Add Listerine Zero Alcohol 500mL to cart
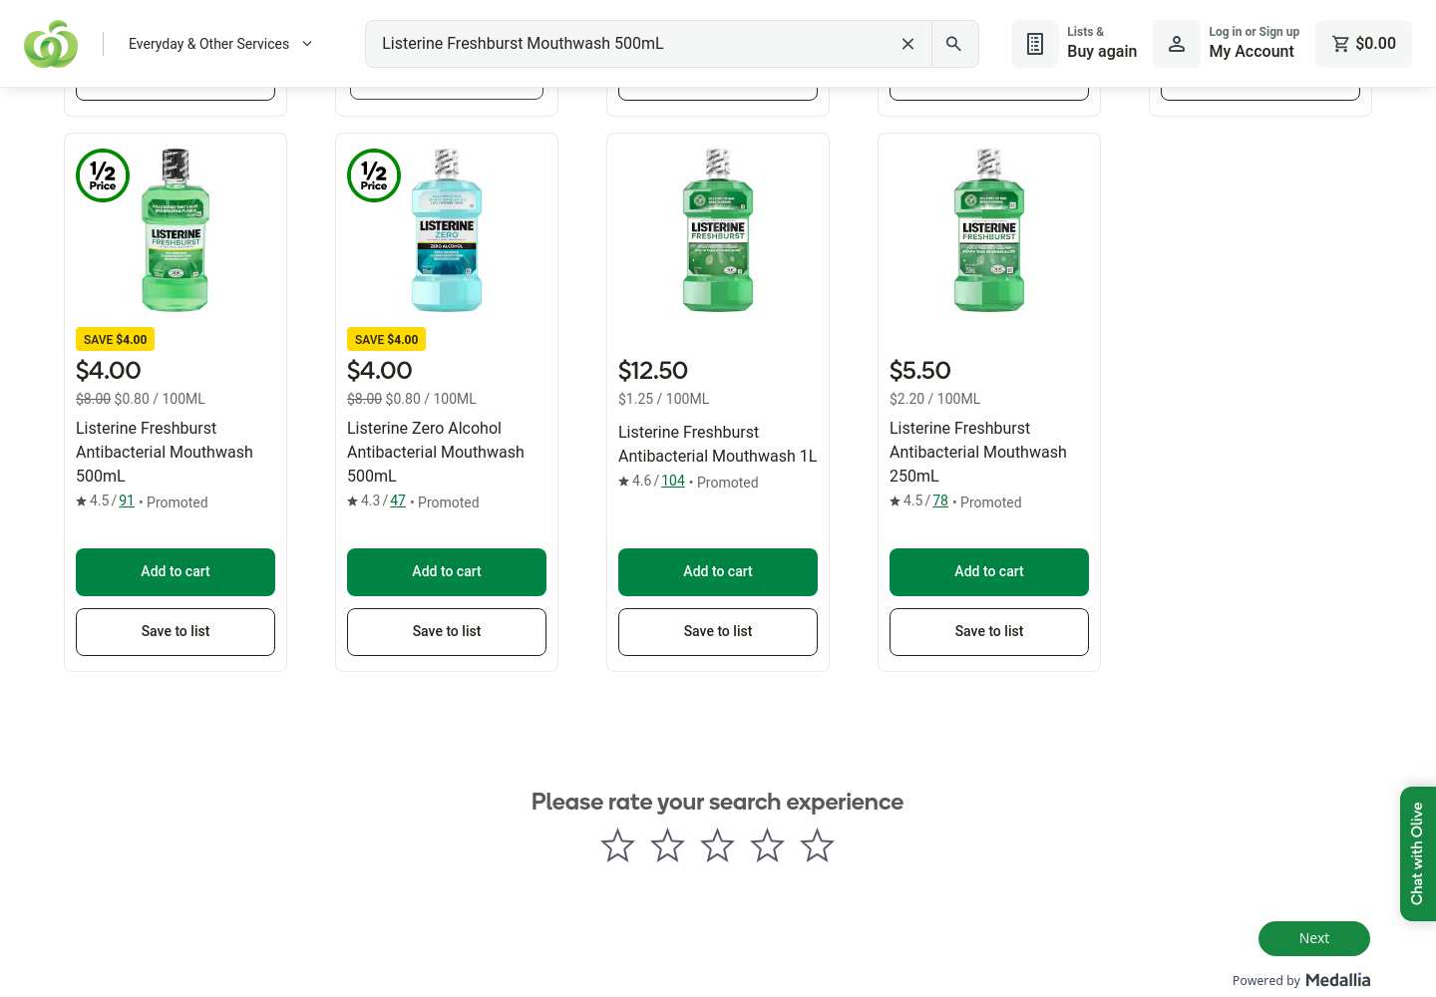The width and height of the screenshot is (1436, 997). (x=447, y=572)
